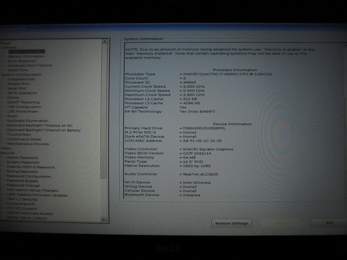Image resolution: width=347 pixels, height=260 pixels.
Task: Select CPU XD Support
Action: (x=22, y=209)
